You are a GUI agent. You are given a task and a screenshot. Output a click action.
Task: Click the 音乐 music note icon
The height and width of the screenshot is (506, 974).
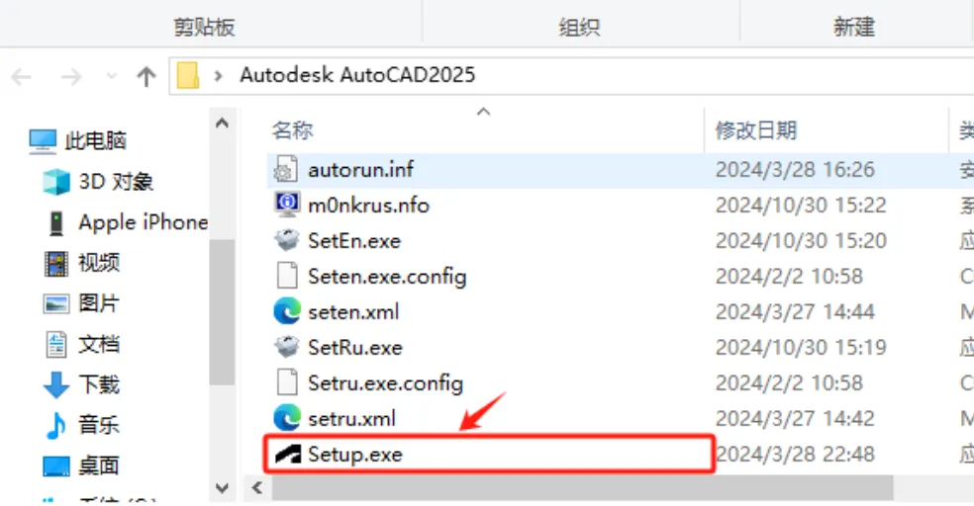tap(55, 425)
